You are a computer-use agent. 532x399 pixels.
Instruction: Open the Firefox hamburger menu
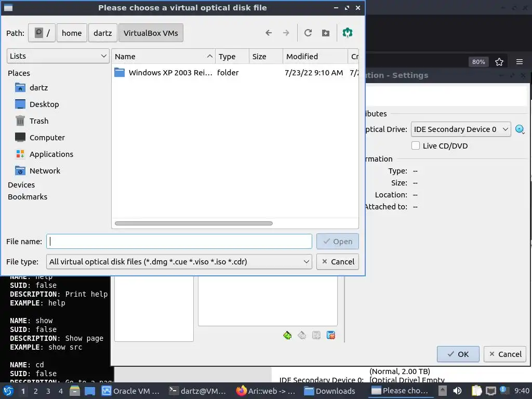[520, 62]
